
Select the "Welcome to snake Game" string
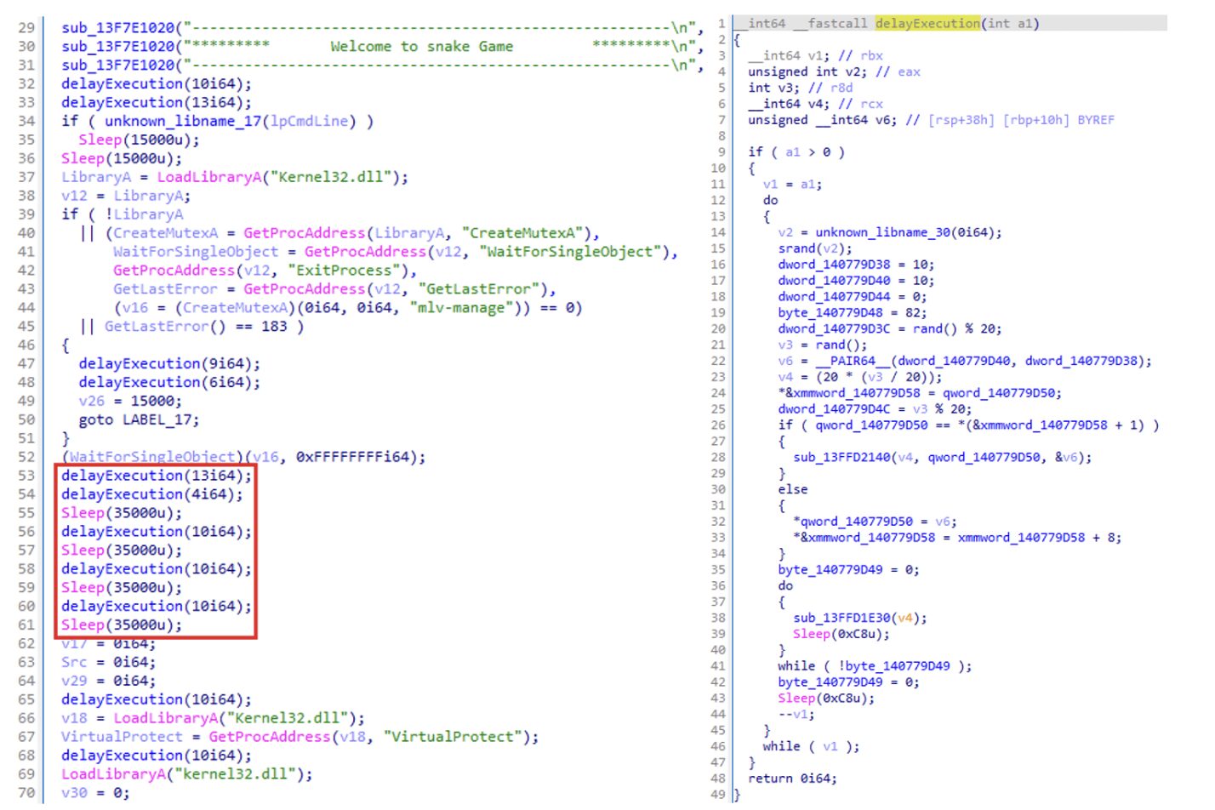pyautogui.click(x=421, y=47)
